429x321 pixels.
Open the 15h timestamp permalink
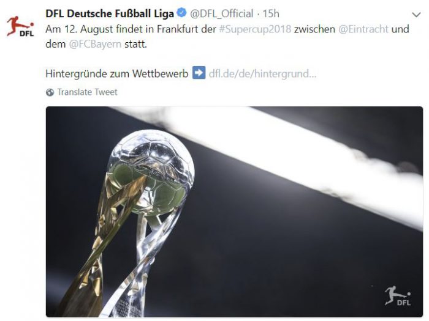pos(271,13)
